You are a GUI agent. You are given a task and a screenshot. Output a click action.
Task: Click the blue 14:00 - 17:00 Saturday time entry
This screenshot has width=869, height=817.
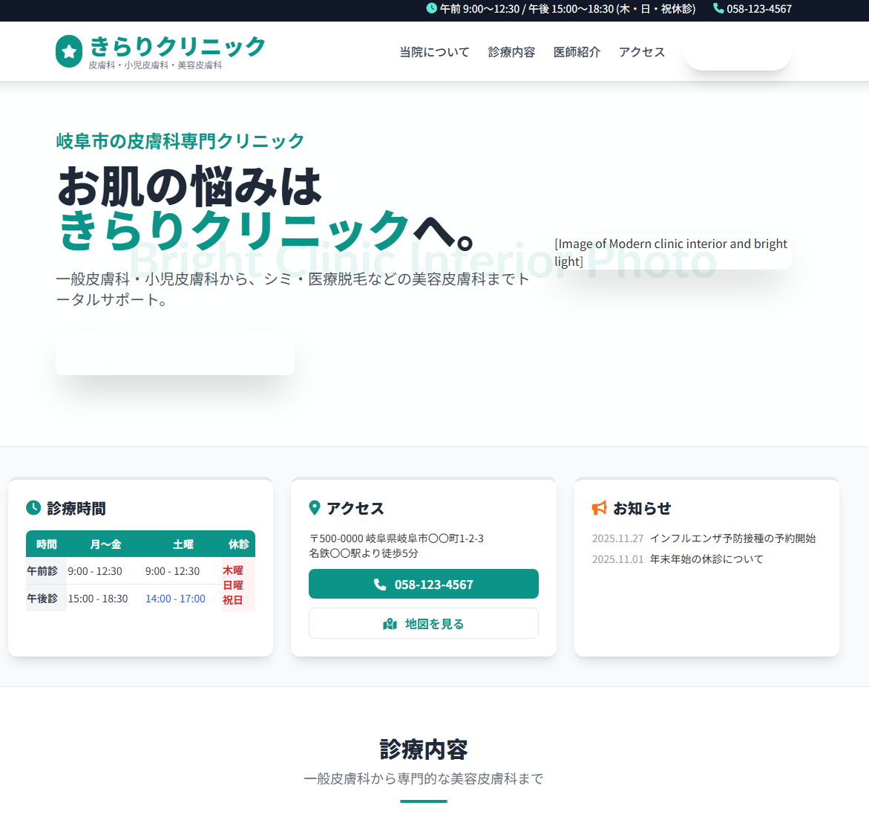(x=175, y=599)
